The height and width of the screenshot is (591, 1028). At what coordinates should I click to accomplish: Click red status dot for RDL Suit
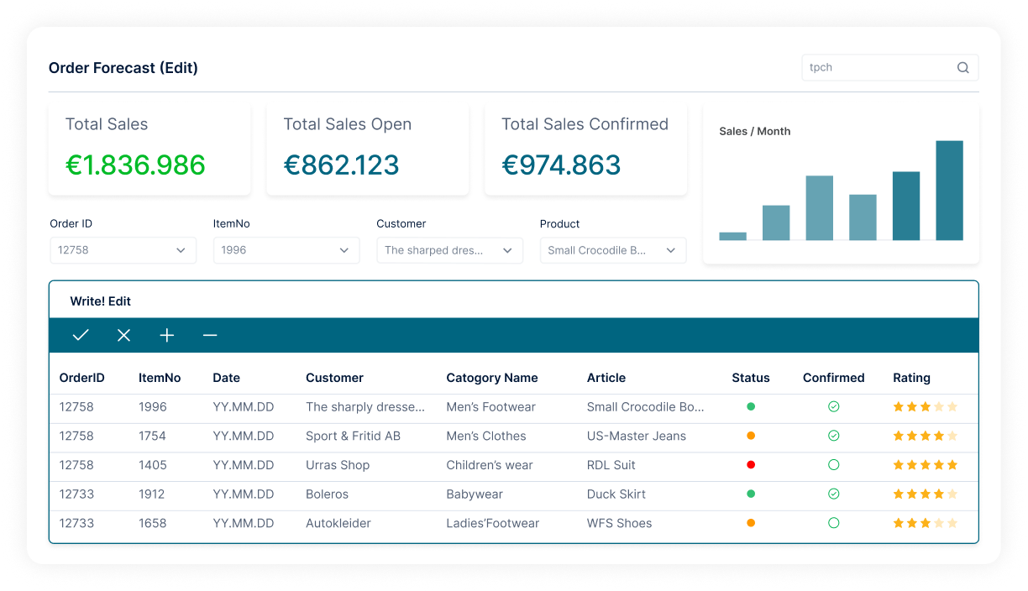click(x=751, y=465)
